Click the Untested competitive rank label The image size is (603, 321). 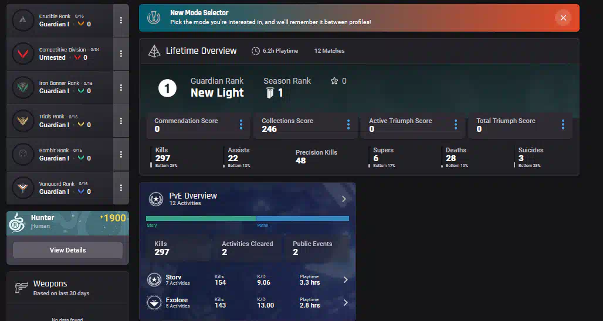pos(52,57)
